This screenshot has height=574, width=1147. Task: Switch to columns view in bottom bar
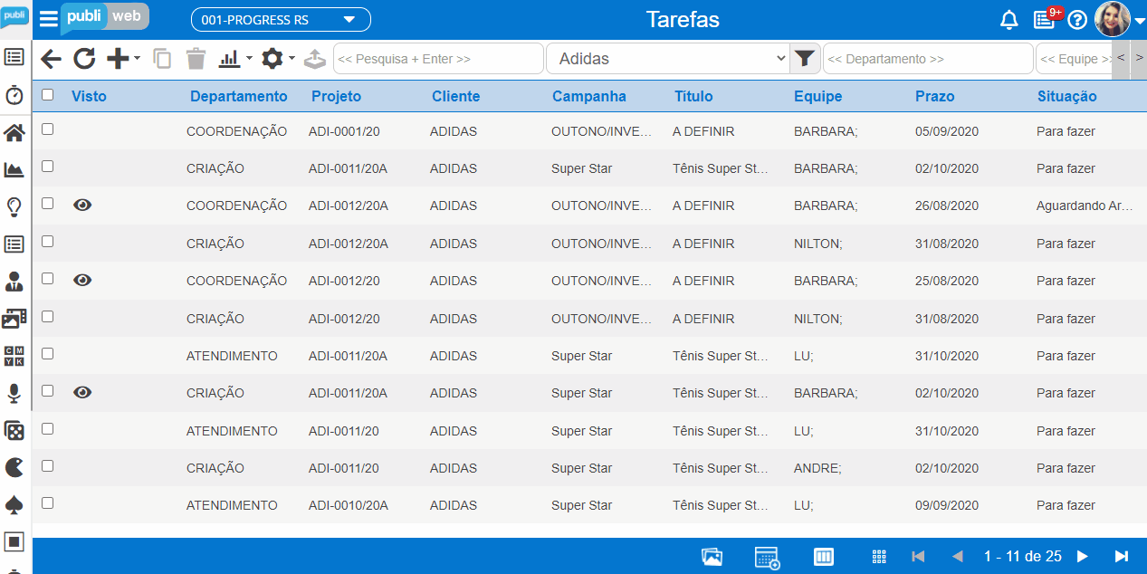click(824, 557)
